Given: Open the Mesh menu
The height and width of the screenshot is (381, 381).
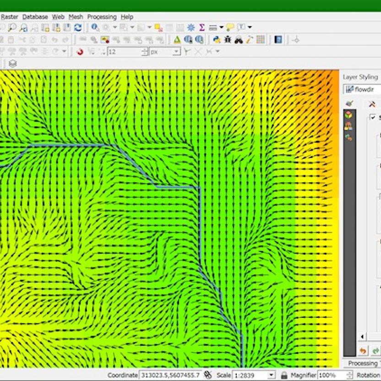Looking at the screenshot, I should (x=76, y=17).
